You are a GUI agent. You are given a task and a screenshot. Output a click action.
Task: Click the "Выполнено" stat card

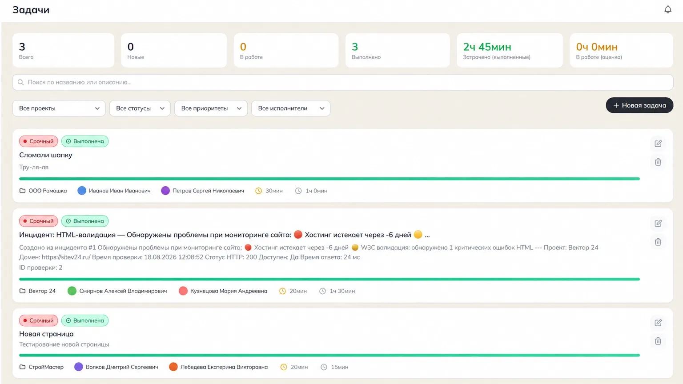(x=398, y=50)
